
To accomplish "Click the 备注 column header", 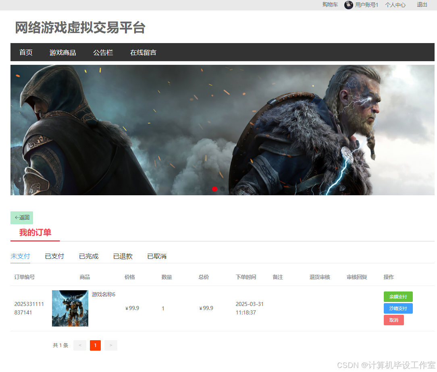I will (x=278, y=277).
